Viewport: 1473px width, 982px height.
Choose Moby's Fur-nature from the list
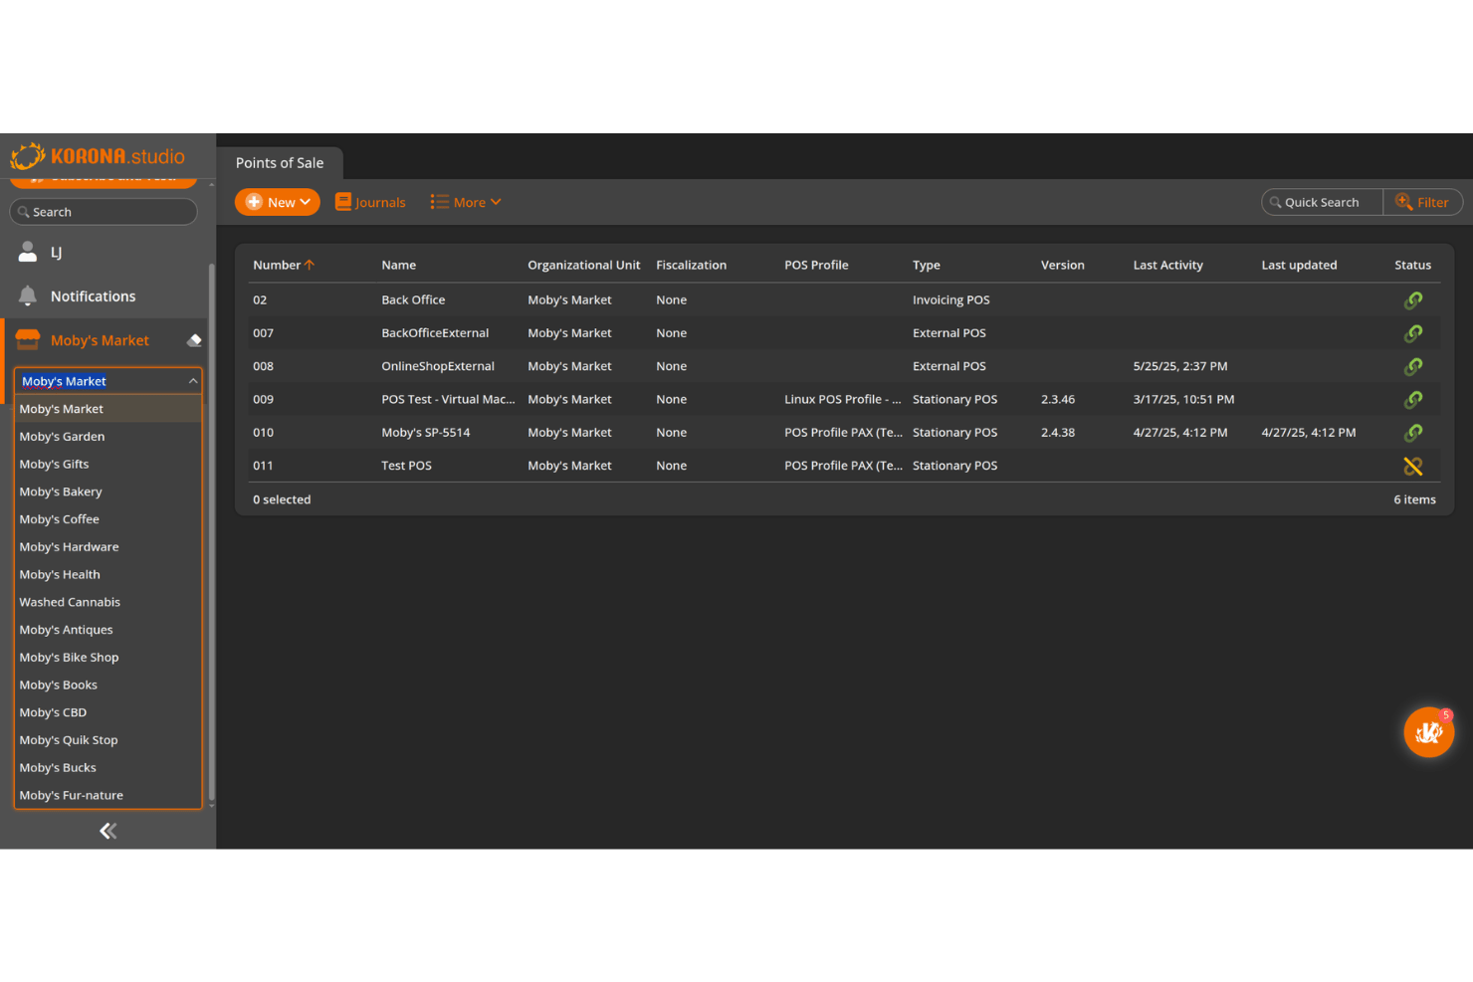[x=108, y=795]
